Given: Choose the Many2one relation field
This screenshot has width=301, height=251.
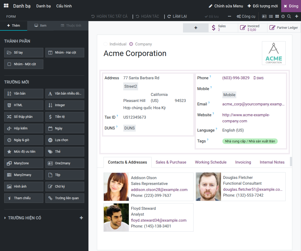Looking at the screenshot, I should pos(23,163).
